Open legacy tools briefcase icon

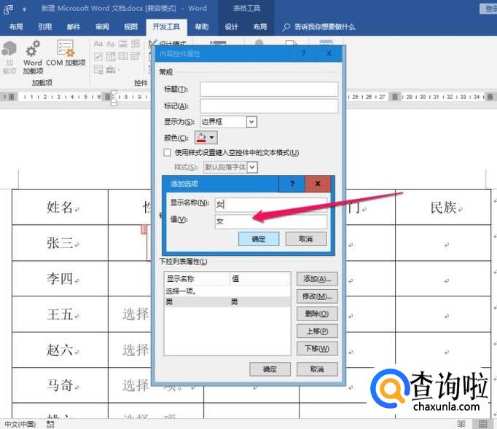click(x=111, y=69)
